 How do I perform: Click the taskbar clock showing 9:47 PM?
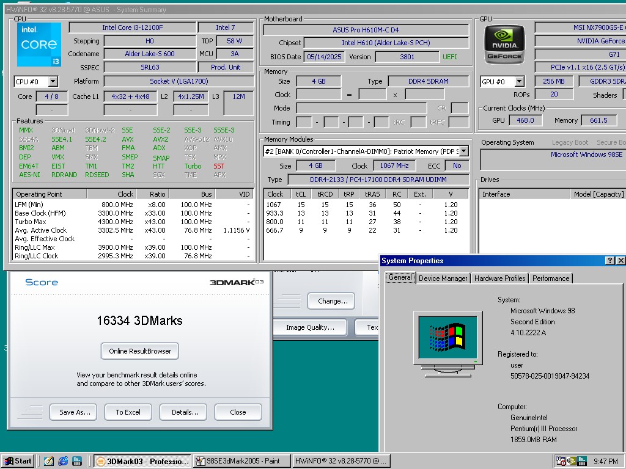pyautogui.click(x=605, y=461)
